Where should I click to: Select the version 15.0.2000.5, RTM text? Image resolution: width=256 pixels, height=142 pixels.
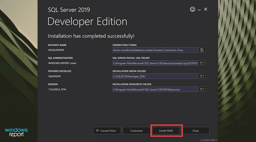[x=57, y=89]
